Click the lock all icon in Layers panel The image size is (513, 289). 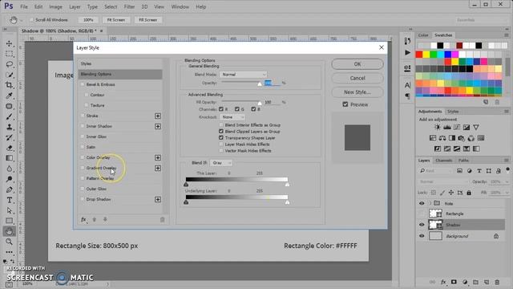469,193
